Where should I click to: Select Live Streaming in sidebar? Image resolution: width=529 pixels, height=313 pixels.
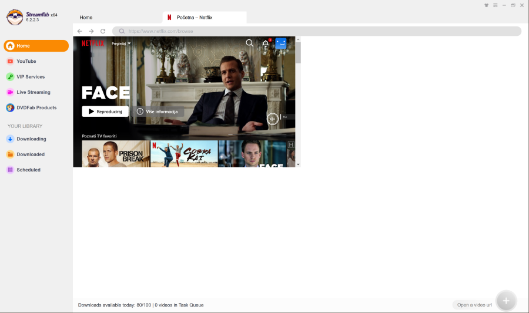(33, 92)
